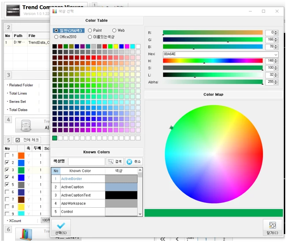
Task: Click the green selected color preview bar
Action: (x=213, y=213)
